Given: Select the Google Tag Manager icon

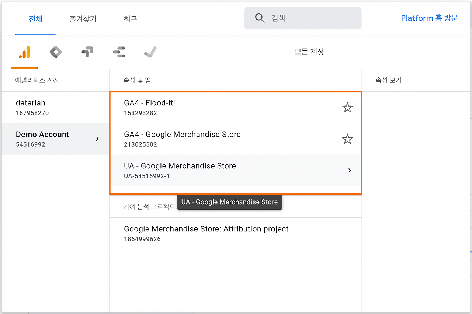Looking at the screenshot, I should pos(56,52).
